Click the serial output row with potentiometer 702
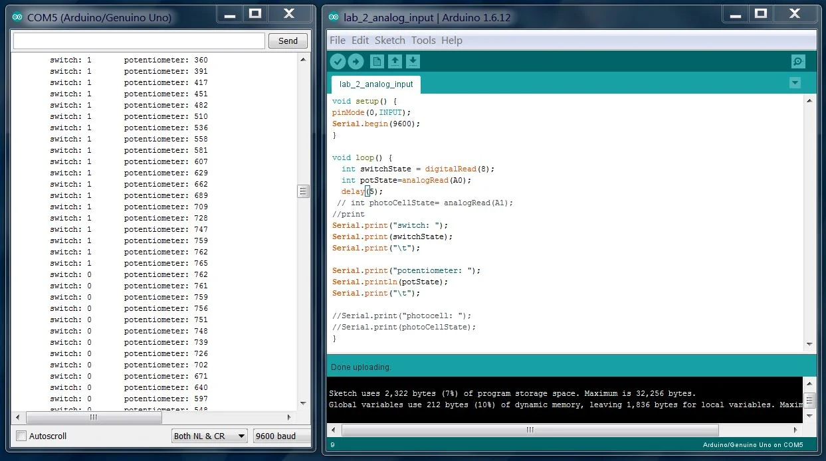This screenshot has height=461, width=826. [129, 365]
